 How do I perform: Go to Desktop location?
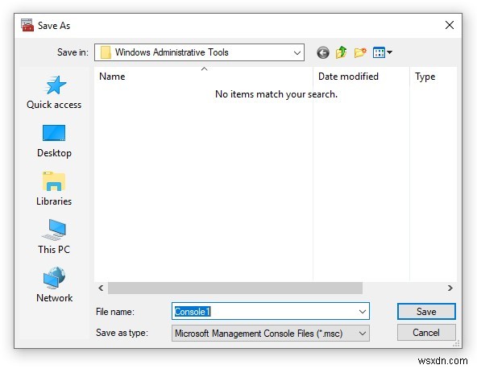pyautogui.click(x=54, y=140)
